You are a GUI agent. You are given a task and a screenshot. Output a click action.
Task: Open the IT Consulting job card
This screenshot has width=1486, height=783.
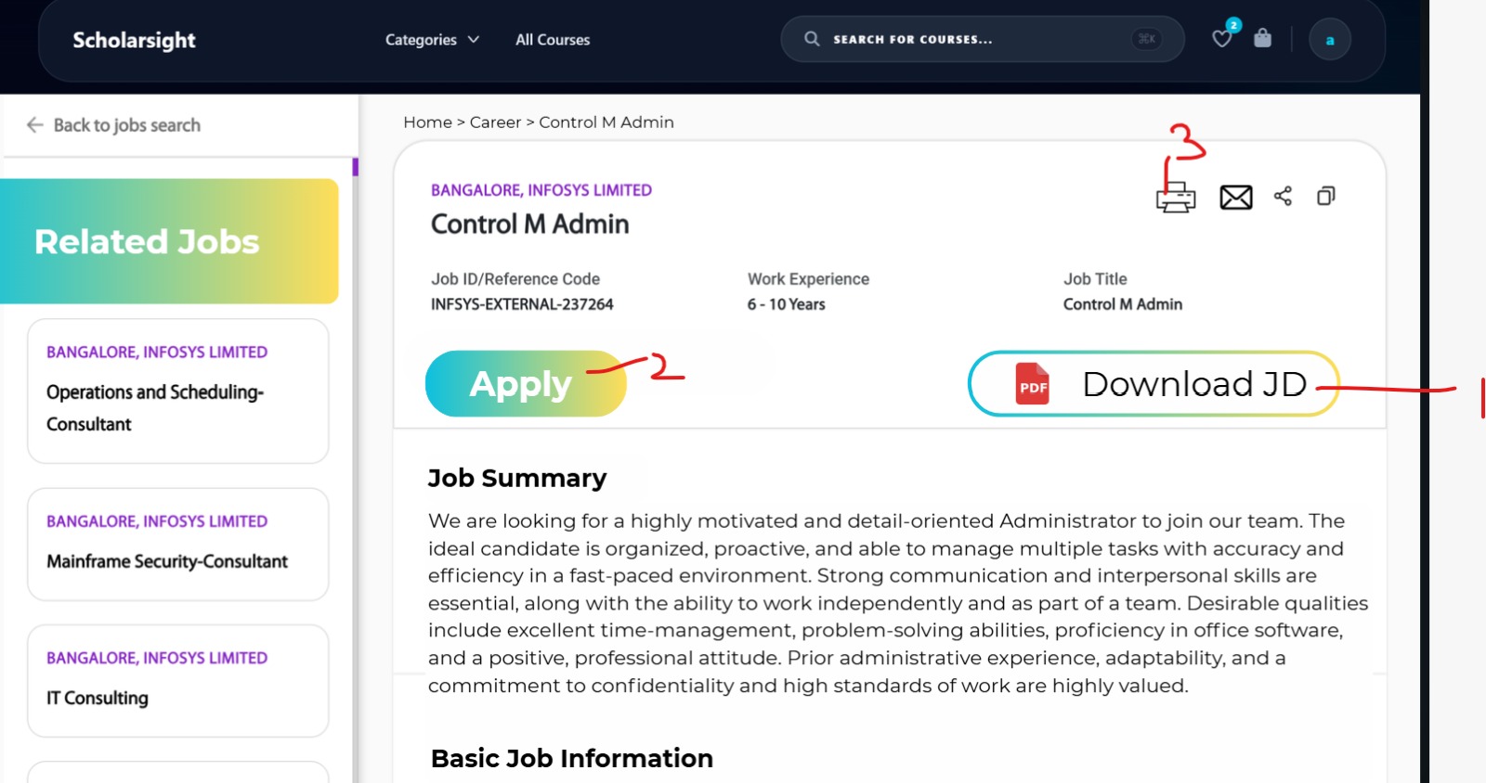coord(178,681)
